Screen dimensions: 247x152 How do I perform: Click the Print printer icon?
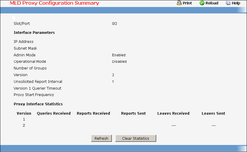tap(179, 3)
